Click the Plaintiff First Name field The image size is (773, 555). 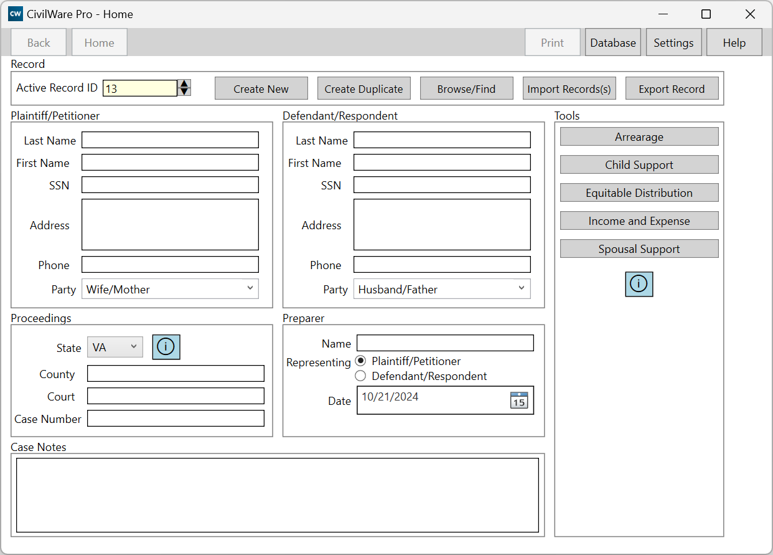click(170, 163)
